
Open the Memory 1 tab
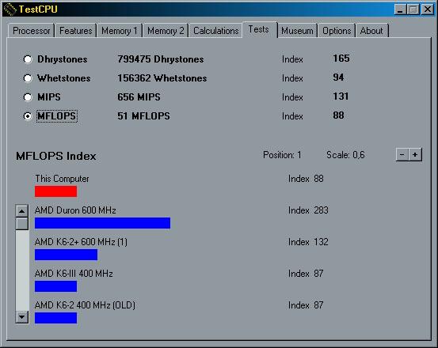click(120, 31)
